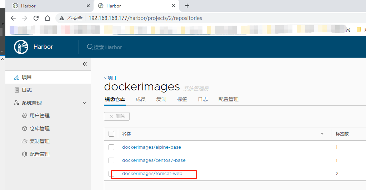Switch to the 成员 tab

pos(141,100)
